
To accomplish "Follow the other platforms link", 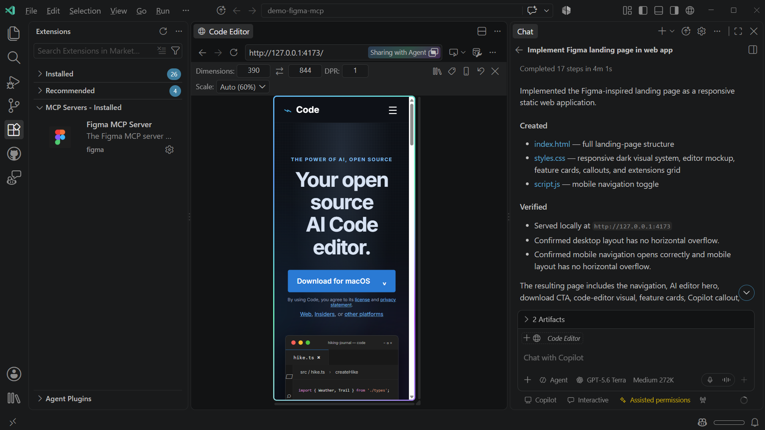I will (x=364, y=314).
